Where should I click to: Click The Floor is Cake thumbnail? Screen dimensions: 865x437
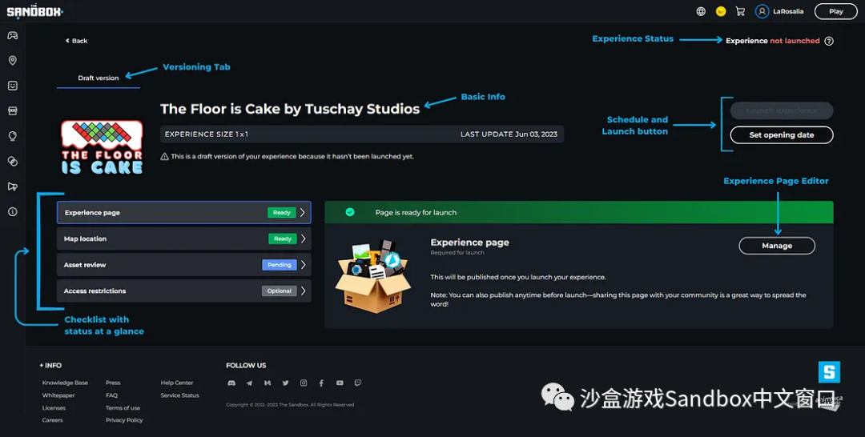102,147
